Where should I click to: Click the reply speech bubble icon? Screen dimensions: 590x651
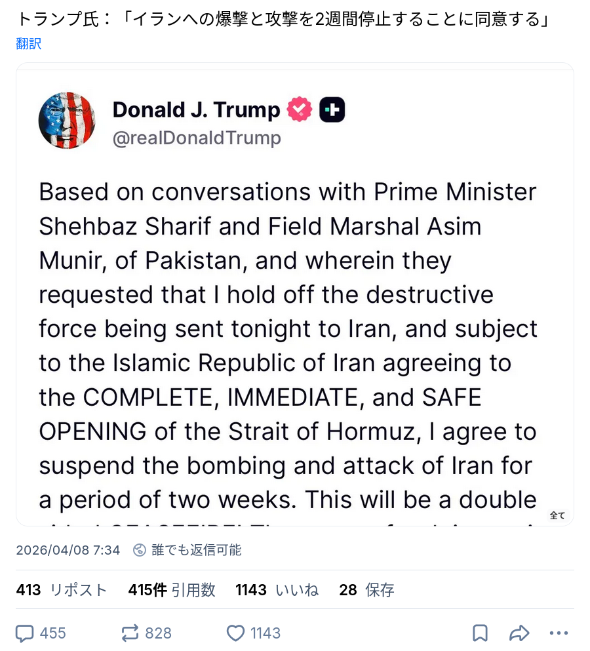[26, 633]
